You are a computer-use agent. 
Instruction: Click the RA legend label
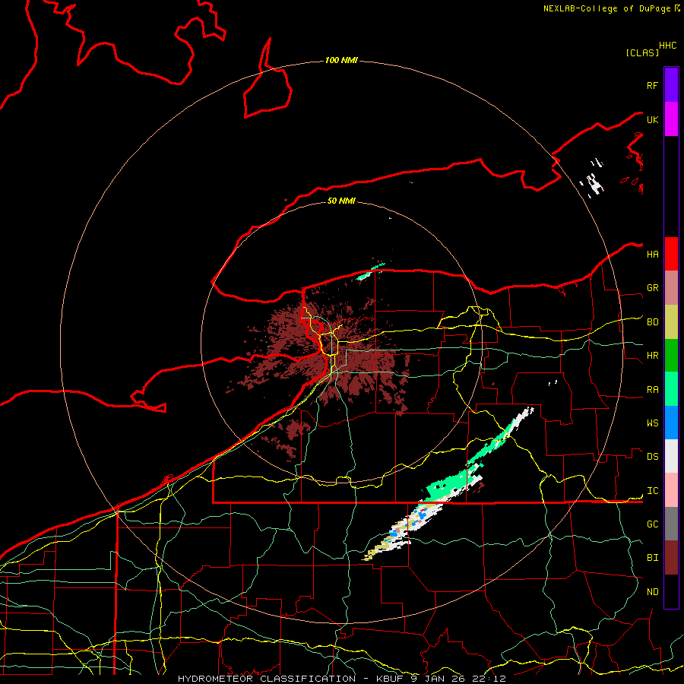[x=652, y=390]
